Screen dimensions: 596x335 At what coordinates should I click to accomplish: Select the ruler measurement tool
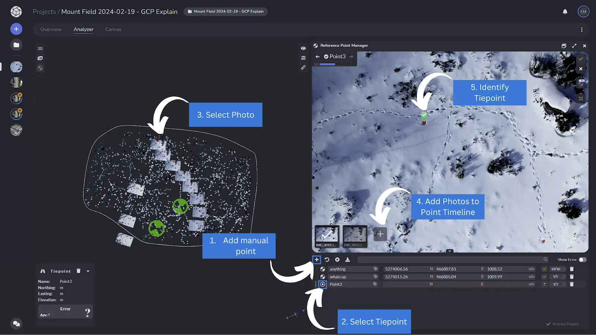pyautogui.click(x=303, y=68)
